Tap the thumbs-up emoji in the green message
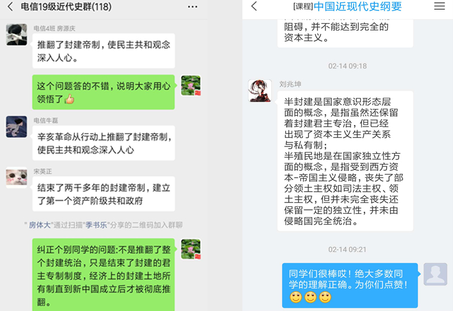 [x=69, y=100]
